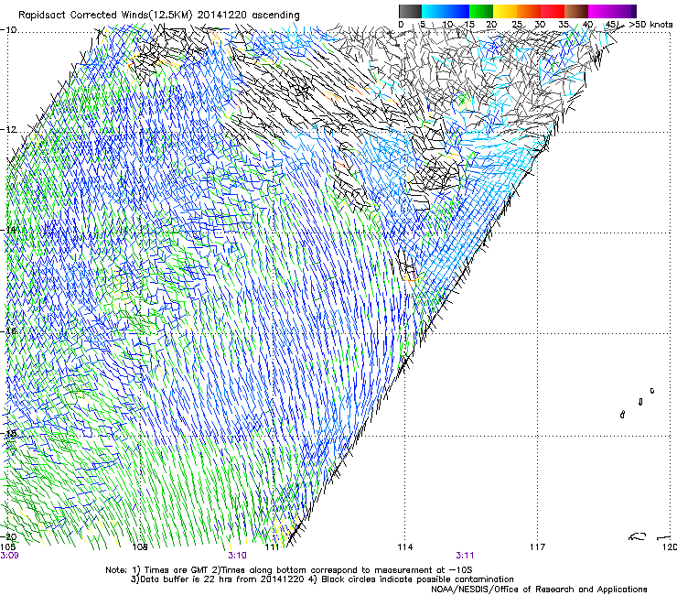Click the magenta 40–45 knots legend swatch

point(600,11)
